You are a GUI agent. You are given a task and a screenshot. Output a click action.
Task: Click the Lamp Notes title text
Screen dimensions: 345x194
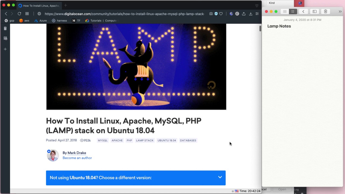pyautogui.click(x=279, y=26)
